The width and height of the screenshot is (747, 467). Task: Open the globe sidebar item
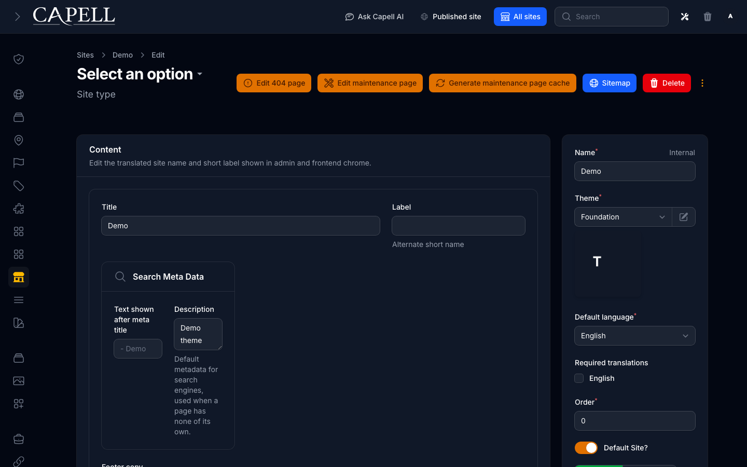click(x=19, y=94)
